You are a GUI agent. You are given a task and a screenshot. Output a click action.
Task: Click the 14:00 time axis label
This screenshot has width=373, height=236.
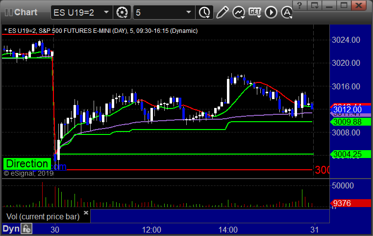(228, 230)
